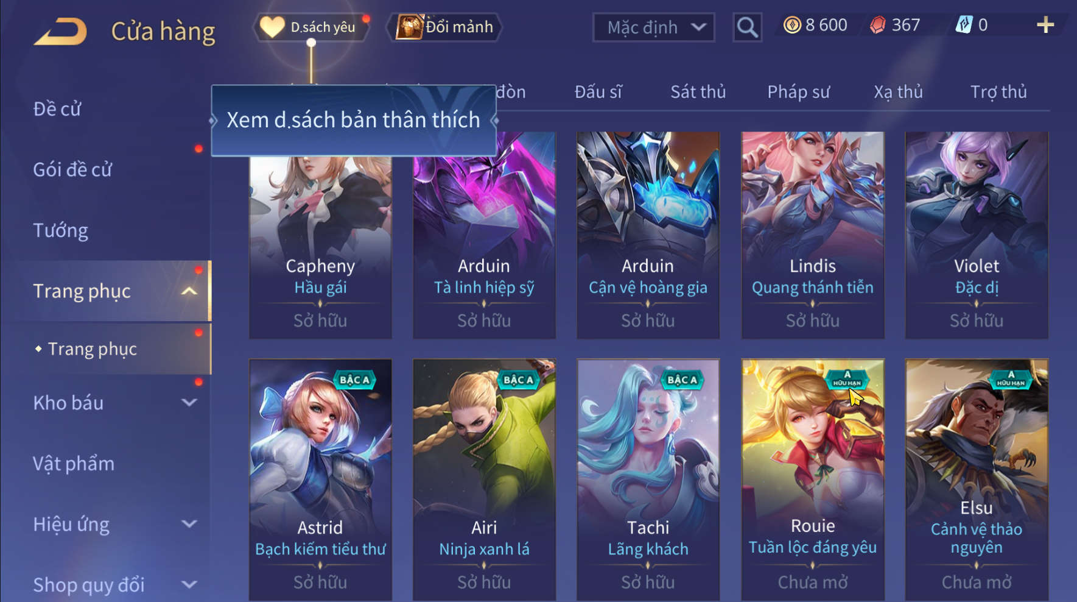Tap the gold coin currency icon
Screen dimensions: 1077x602
(792, 25)
